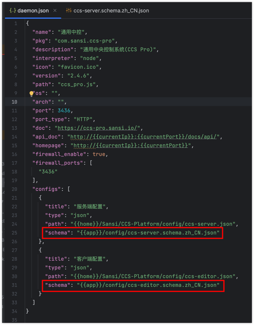The width and height of the screenshot is (254, 325).
Task: Open the https://ccs-pro.sansi.io/ link
Action: (97, 128)
